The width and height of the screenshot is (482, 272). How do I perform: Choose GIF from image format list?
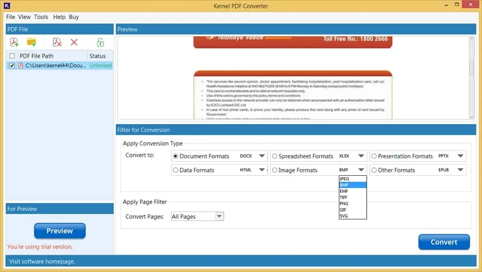click(353, 210)
